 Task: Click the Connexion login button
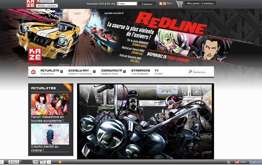(45, 1)
